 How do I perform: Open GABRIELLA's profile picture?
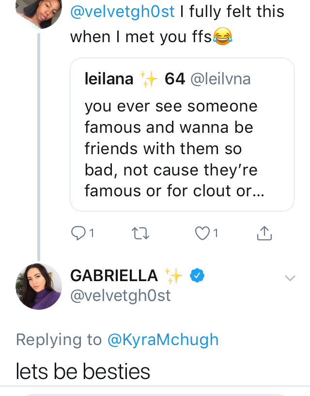point(39,286)
